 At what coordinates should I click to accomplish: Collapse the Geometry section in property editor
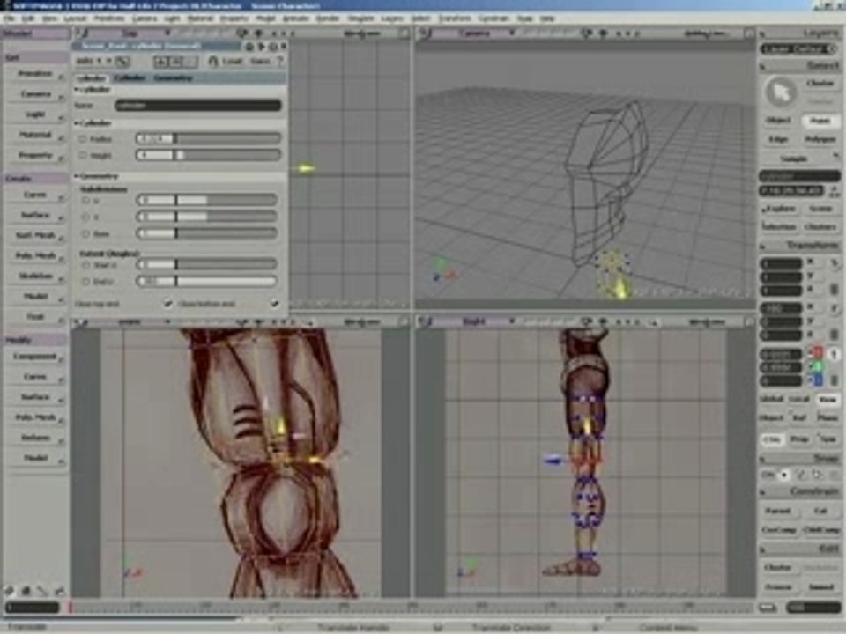78,176
